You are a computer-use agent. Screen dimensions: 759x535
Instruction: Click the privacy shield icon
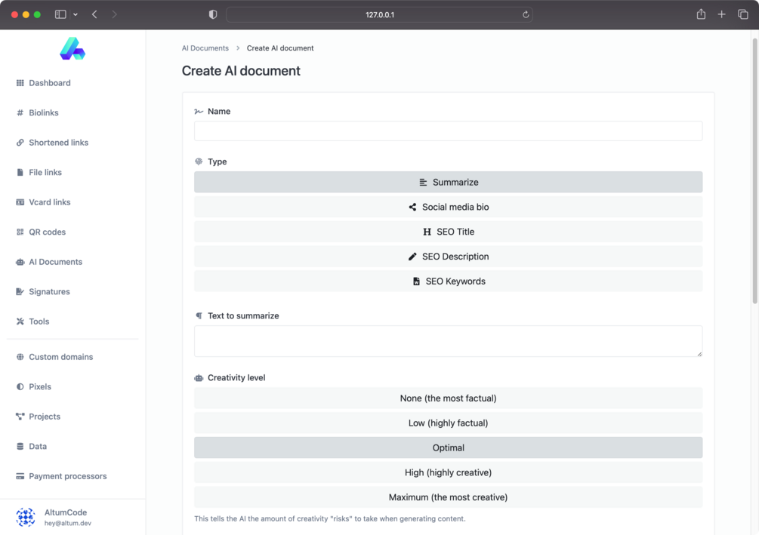coord(213,14)
